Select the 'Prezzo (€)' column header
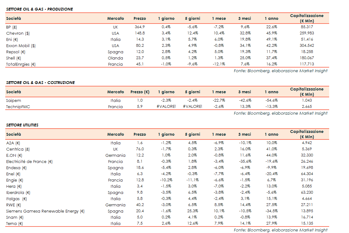 coord(140,92)
